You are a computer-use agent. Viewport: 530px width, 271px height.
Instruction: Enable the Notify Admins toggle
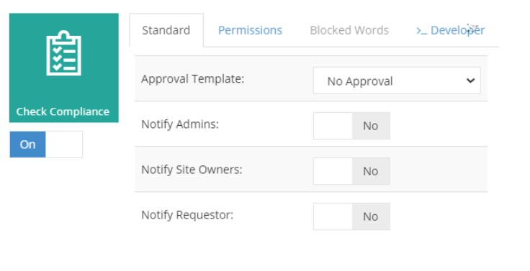click(x=351, y=126)
